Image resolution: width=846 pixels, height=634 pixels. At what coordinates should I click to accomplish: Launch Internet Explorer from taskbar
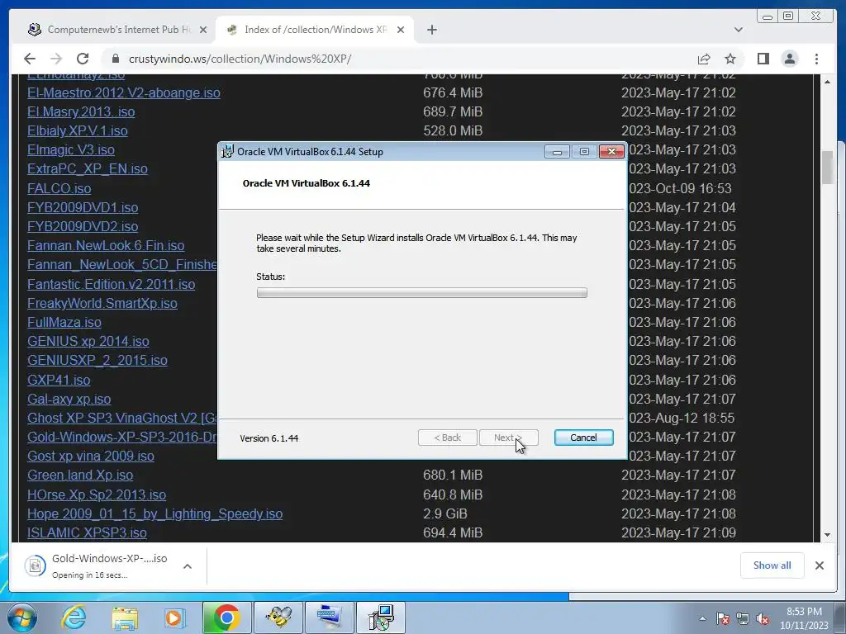tap(74, 617)
